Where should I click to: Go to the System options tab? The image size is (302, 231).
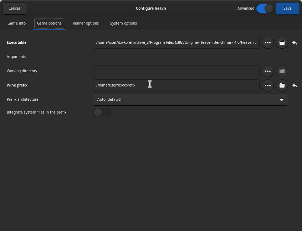123,23
